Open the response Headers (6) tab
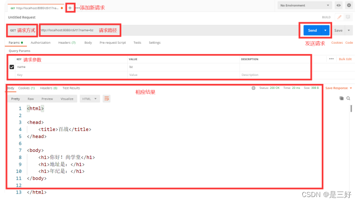The width and height of the screenshot is (359, 203). (49, 88)
